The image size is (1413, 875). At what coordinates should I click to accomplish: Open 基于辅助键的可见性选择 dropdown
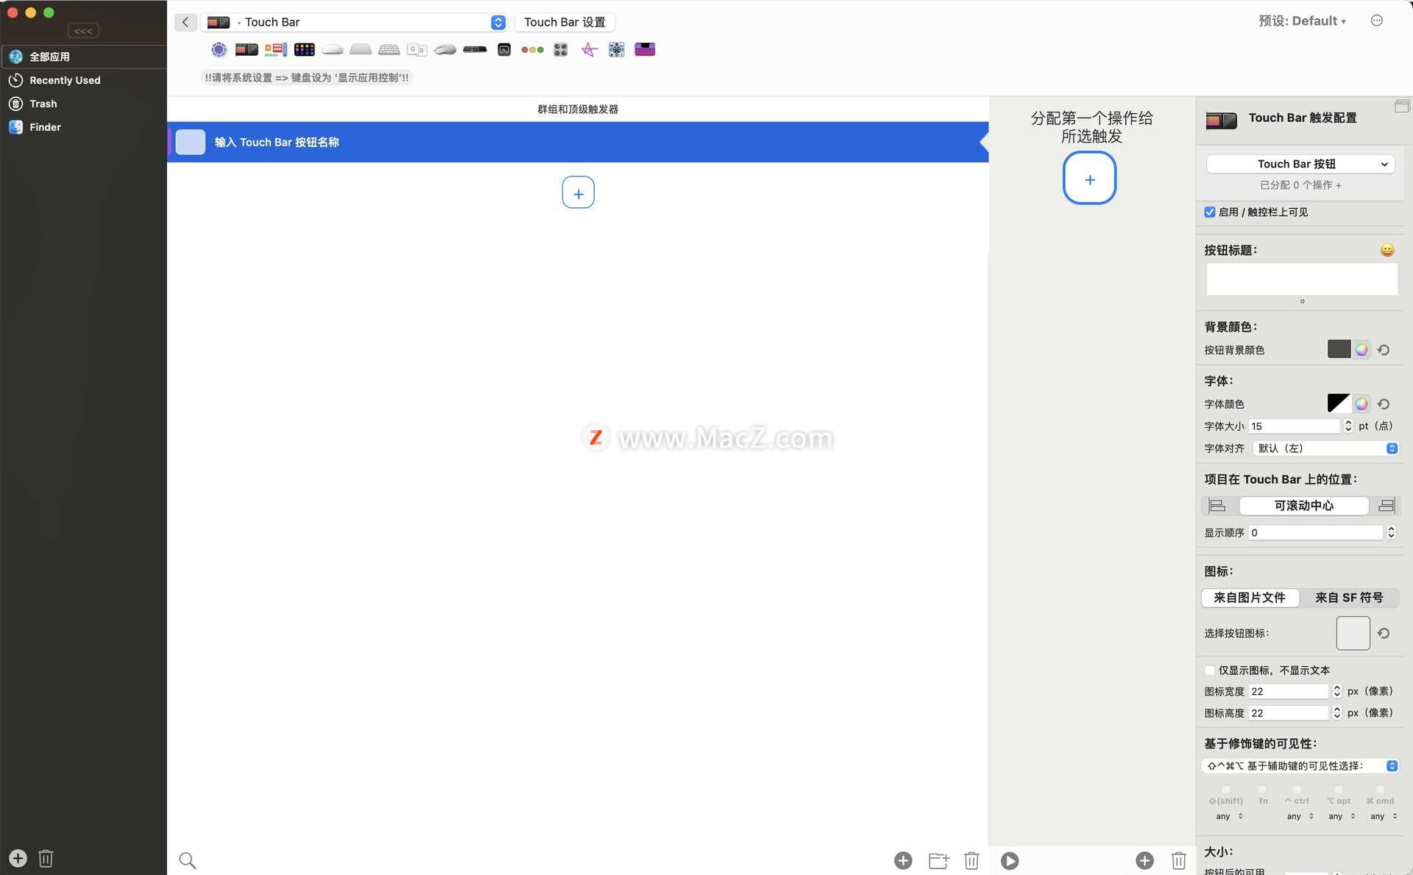click(x=1300, y=765)
